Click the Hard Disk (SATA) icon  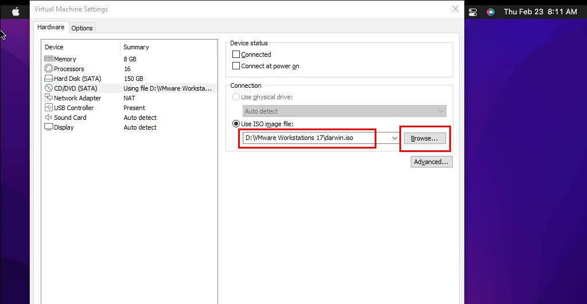click(49, 79)
